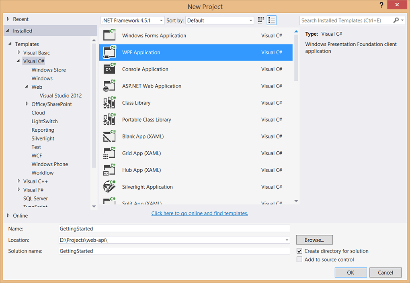Click the project Name input field

(174, 229)
